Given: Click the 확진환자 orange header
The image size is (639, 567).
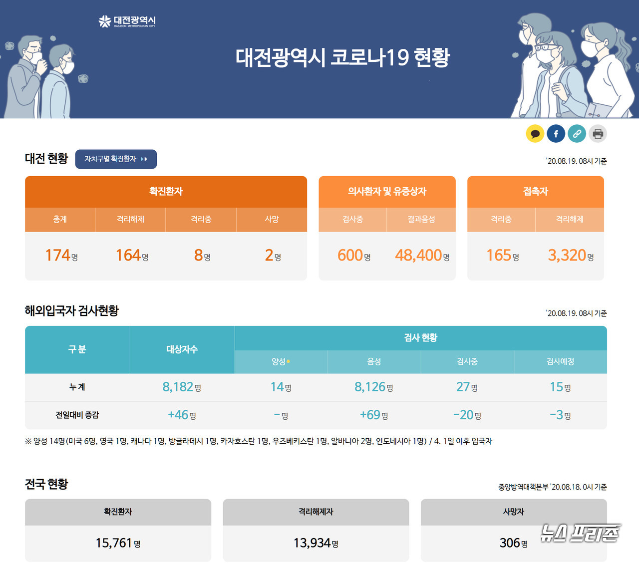Looking at the screenshot, I should [x=166, y=192].
